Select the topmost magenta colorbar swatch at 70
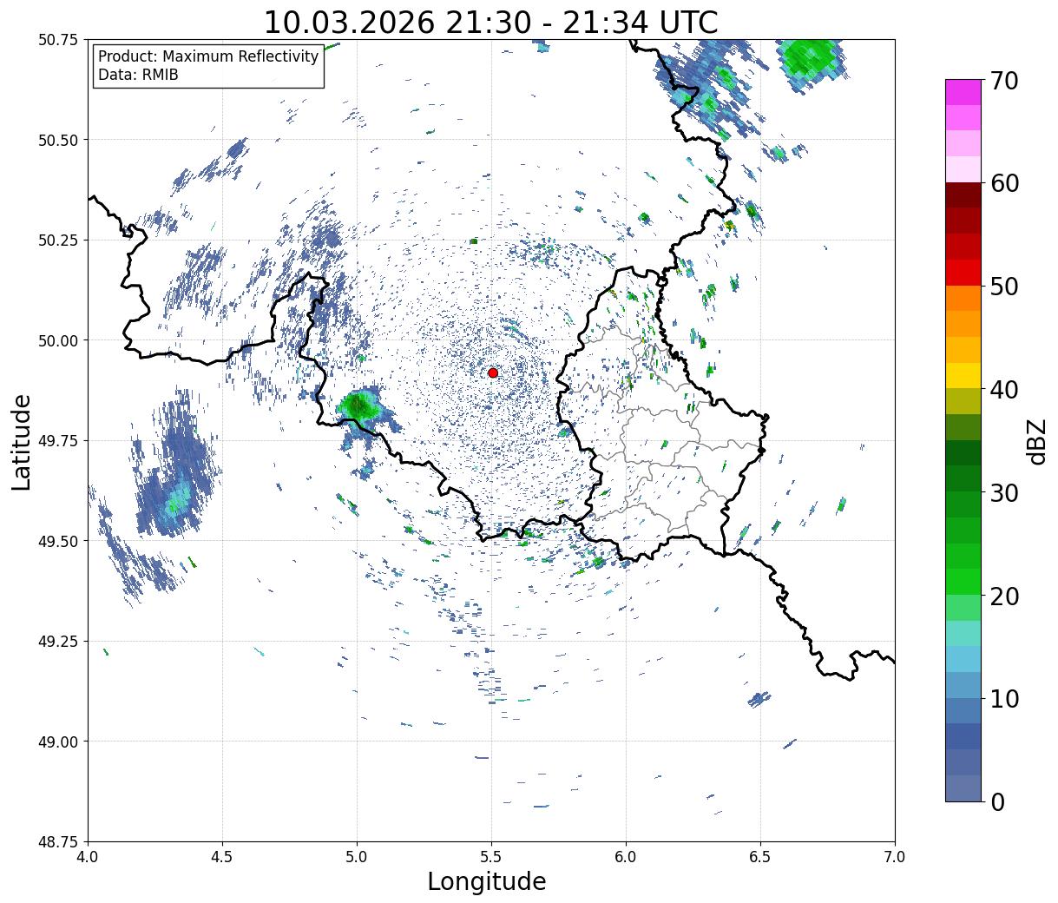The image size is (1058, 903). click(963, 92)
